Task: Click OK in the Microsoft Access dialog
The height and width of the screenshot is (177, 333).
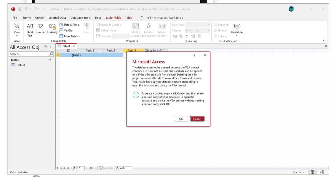Action: click(181, 119)
